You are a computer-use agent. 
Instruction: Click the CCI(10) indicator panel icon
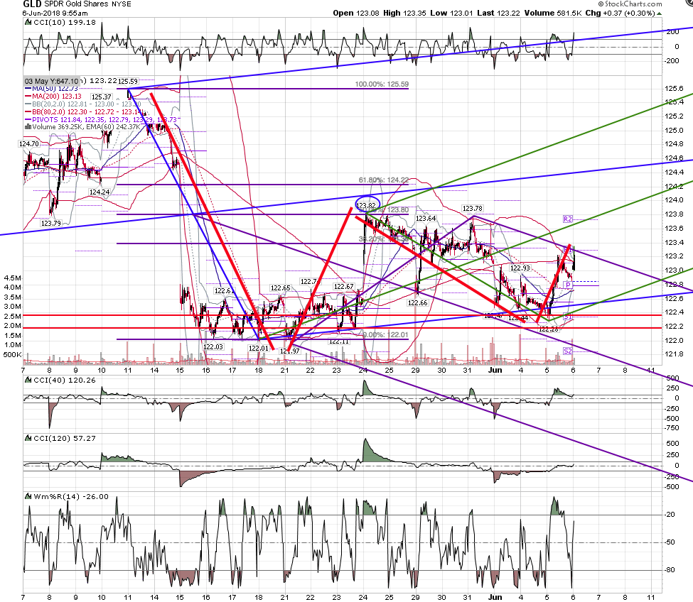coord(28,23)
